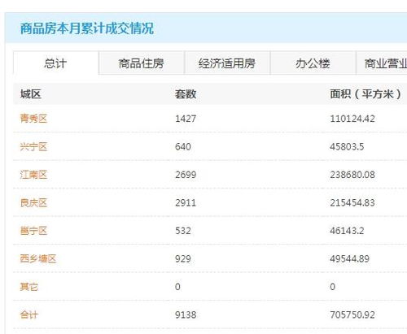Select the total count 9138
The image size is (407, 334).
click(x=186, y=315)
